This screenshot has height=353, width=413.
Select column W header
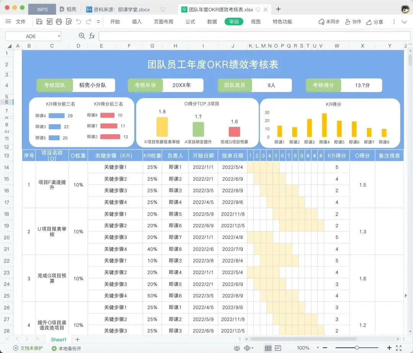(x=337, y=46)
